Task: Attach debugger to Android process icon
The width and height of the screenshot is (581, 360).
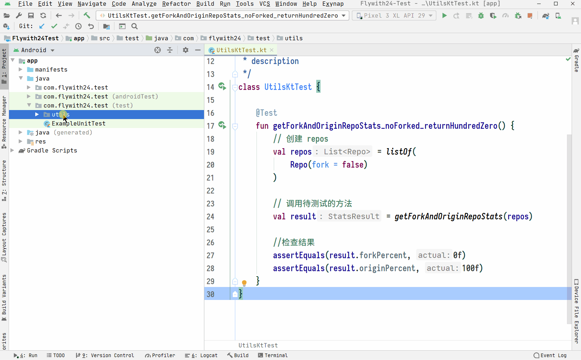Action: [x=518, y=15]
